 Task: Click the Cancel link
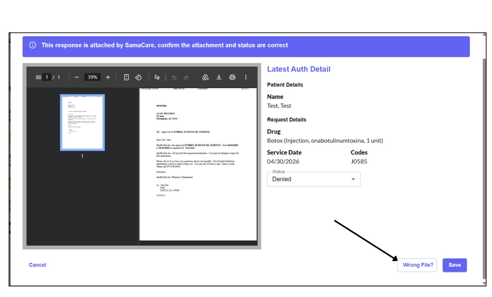[38, 265]
